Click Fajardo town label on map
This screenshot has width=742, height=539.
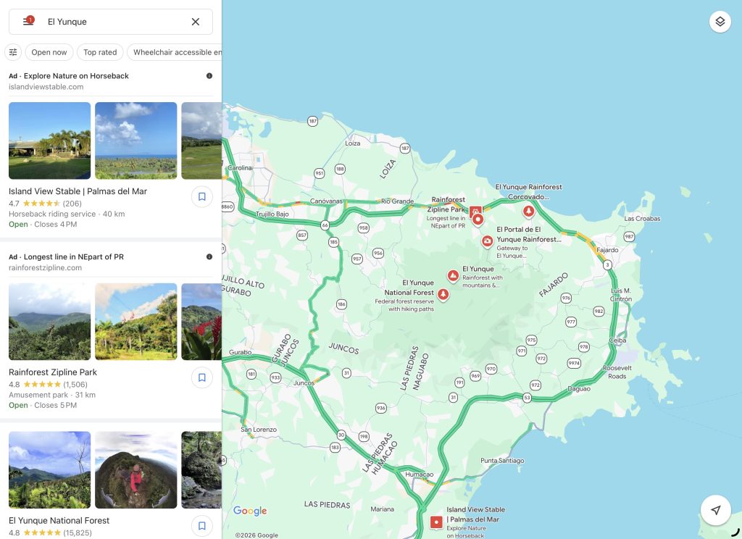pyautogui.click(x=608, y=250)
